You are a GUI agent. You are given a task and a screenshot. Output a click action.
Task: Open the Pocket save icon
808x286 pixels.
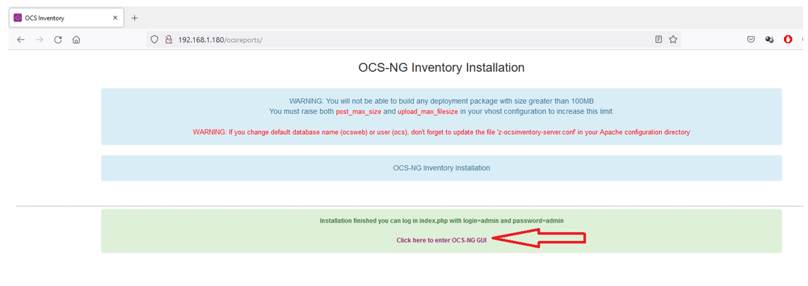751,39
